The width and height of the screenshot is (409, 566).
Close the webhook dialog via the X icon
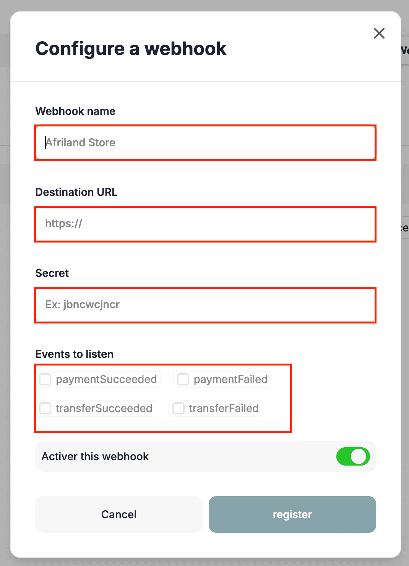379,34
